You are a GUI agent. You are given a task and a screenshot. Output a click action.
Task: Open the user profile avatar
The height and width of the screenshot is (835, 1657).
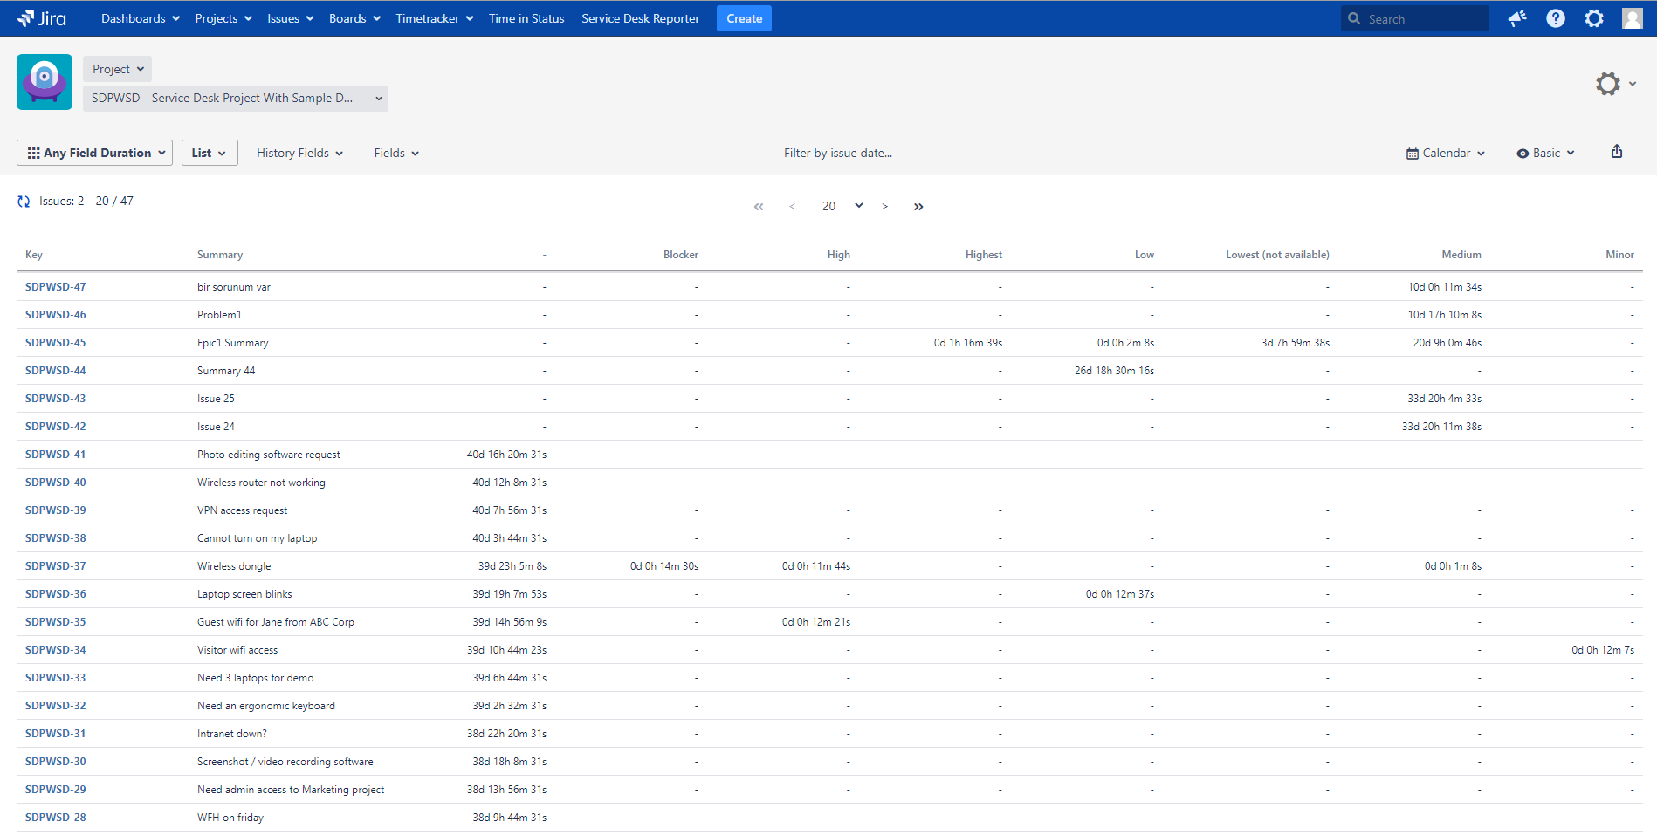tap(1632, 18)
